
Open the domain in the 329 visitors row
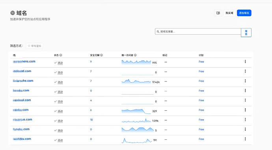[x=20, y=110]
